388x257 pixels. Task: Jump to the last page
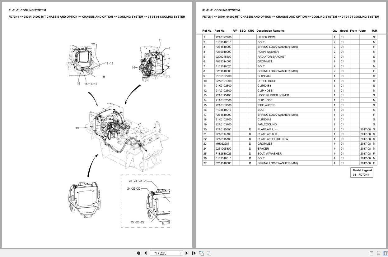[x=194, y=253]
